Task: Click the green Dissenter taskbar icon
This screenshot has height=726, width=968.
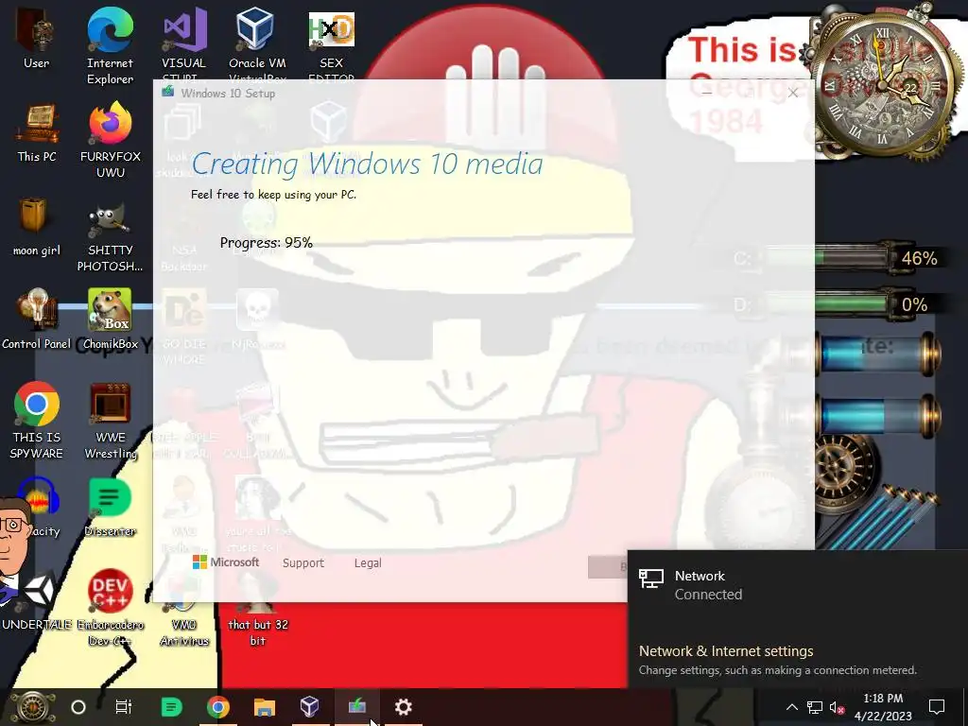Action: [171, 707]
